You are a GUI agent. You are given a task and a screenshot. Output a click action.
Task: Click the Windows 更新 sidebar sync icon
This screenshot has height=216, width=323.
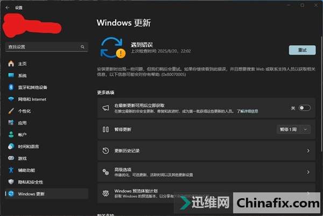11,193
